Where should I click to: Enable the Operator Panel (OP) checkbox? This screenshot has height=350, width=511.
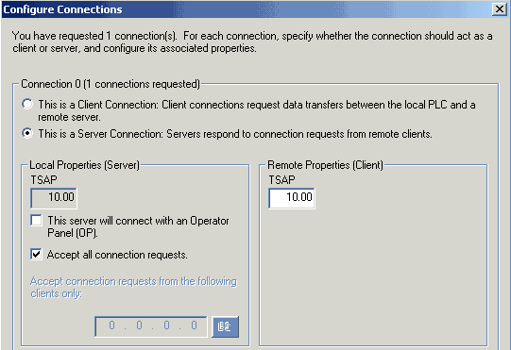click(36, 220)
